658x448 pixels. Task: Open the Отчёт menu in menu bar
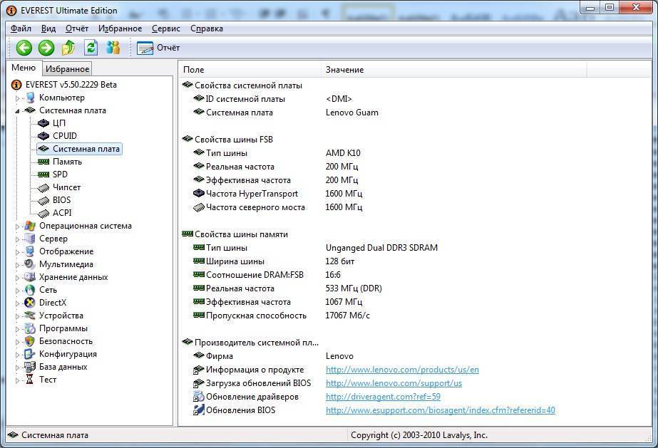click(77, 28)
